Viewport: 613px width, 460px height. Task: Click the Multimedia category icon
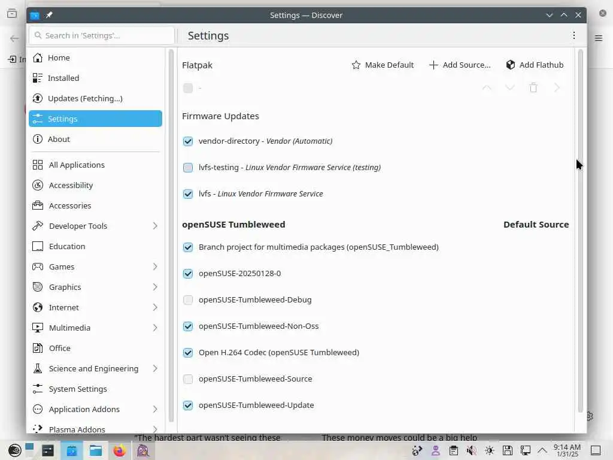[38, 328]
